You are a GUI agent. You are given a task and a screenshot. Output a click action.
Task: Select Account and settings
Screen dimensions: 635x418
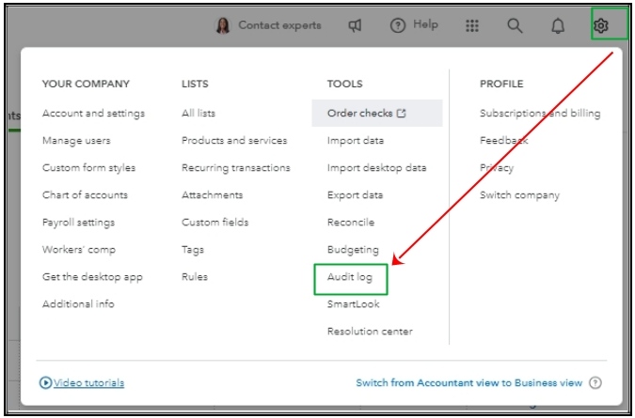click(x=93, y=114)
